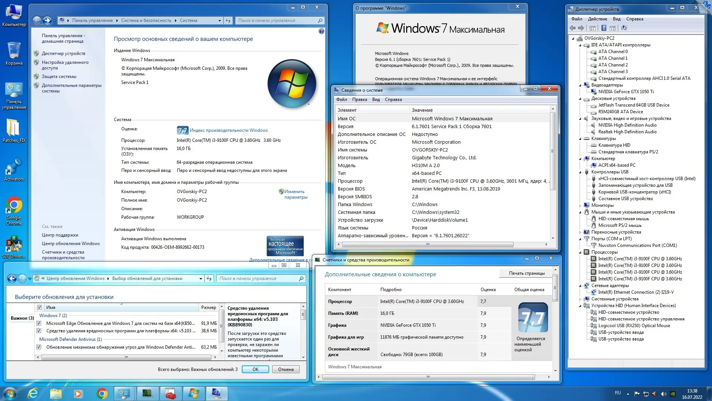Click the blue Help question mark toolbar icon
The image size is (712, 401).
pos(604,28)
